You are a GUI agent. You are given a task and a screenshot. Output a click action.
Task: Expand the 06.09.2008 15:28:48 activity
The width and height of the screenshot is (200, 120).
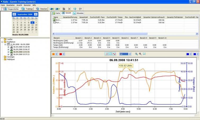[8, 47]
